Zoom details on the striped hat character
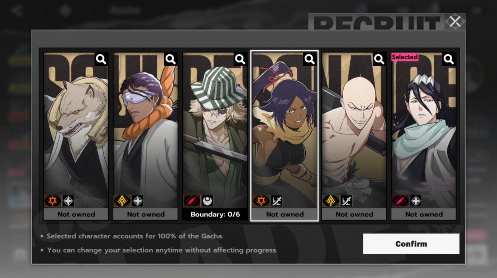Viewport: 497px width, 278px height. (x=240, y=59)
